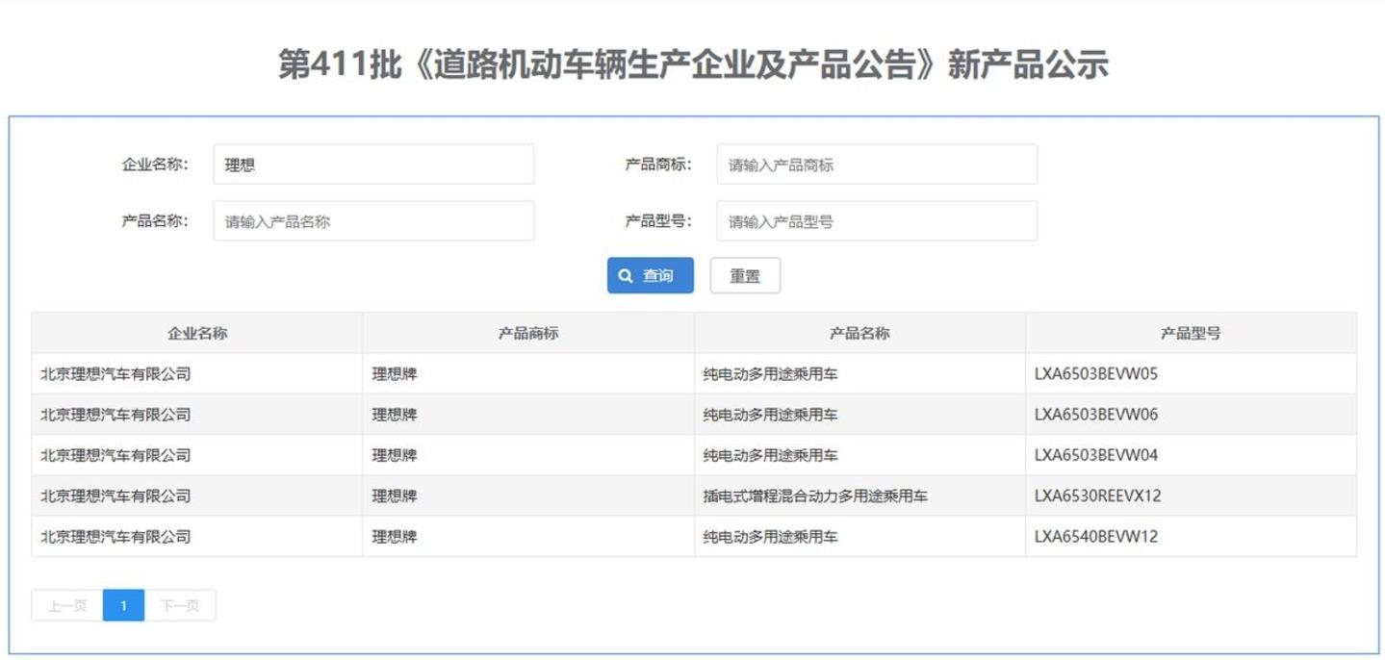Click 北京理想汽车有限公司 in LXA6503BEVW05 row
Screen dimensions: 1385x660
click(115, 374)
